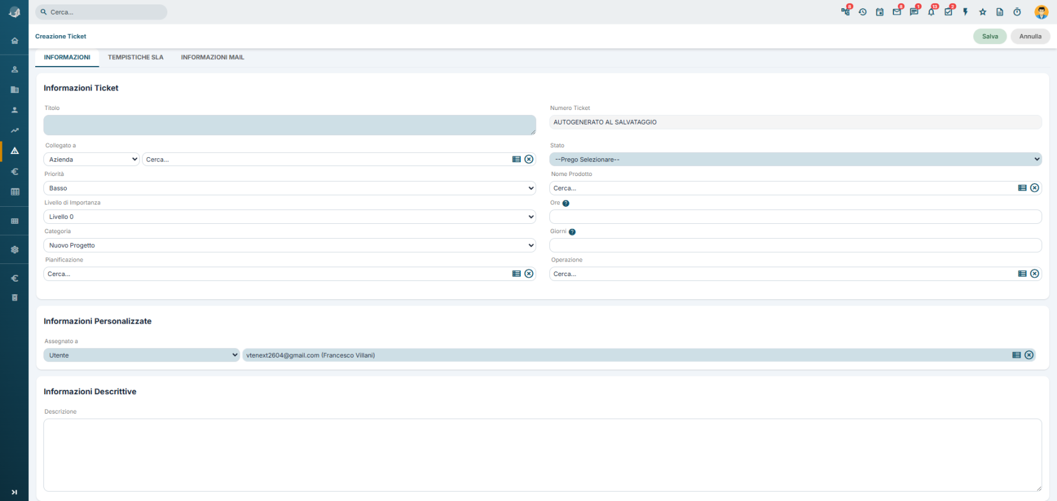Focus the global Cerca search box
The height and width of the screenshot is (501, 1057).
[x=101, y=12]
